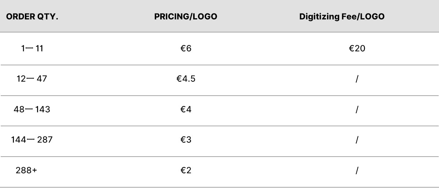Select the 12—47 quantity range
439x188 pixels.
32,78
